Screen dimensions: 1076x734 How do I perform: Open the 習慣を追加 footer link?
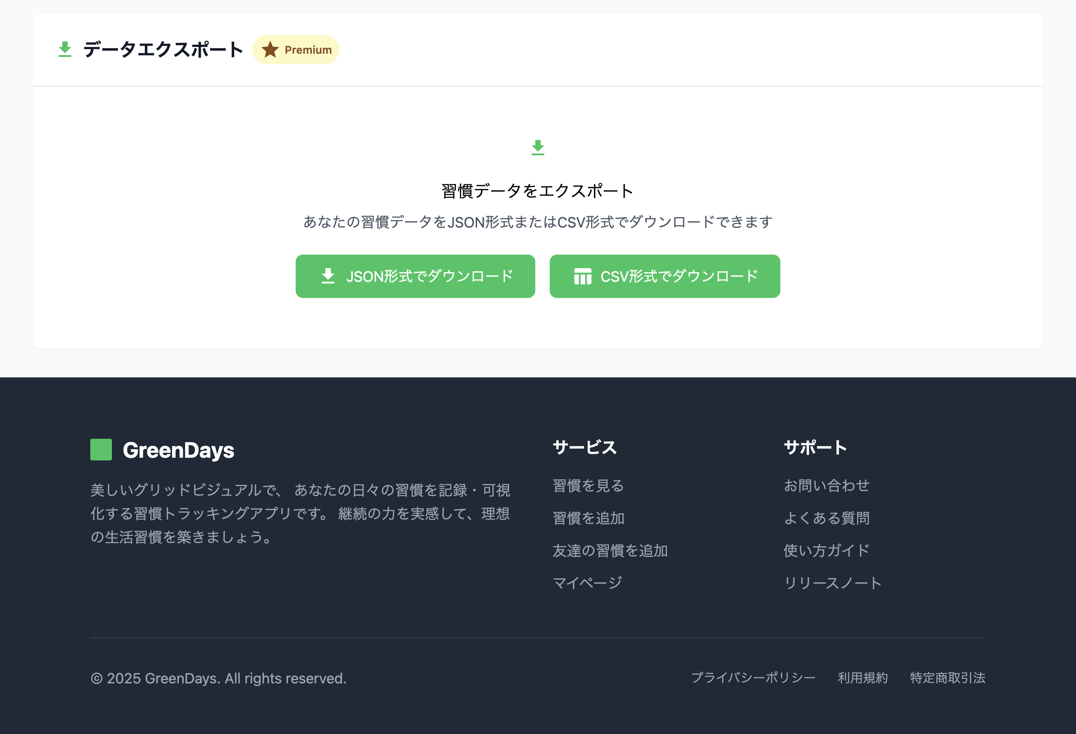pyautogui.click(x=588, y=518)
